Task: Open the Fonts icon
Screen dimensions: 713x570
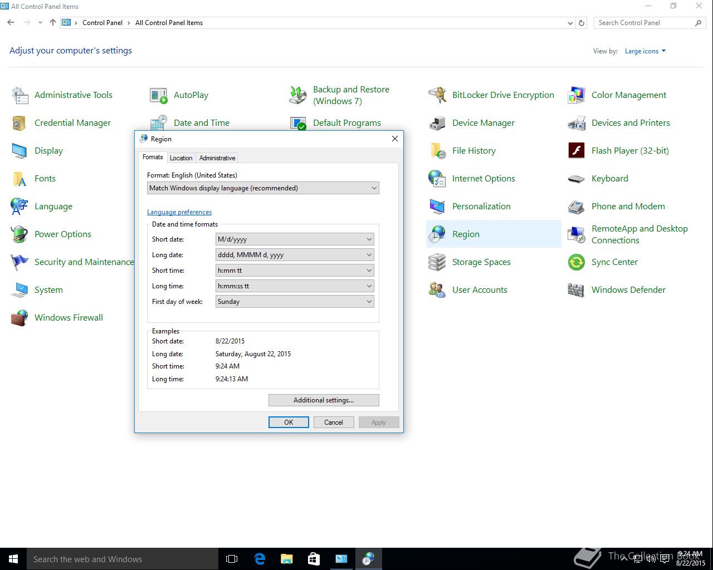Action: pyautogui.click(x=19, y=179)
